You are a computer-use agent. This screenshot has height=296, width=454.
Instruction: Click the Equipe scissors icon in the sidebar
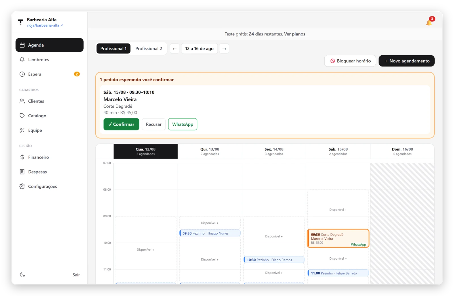click(x=22, y=130)
